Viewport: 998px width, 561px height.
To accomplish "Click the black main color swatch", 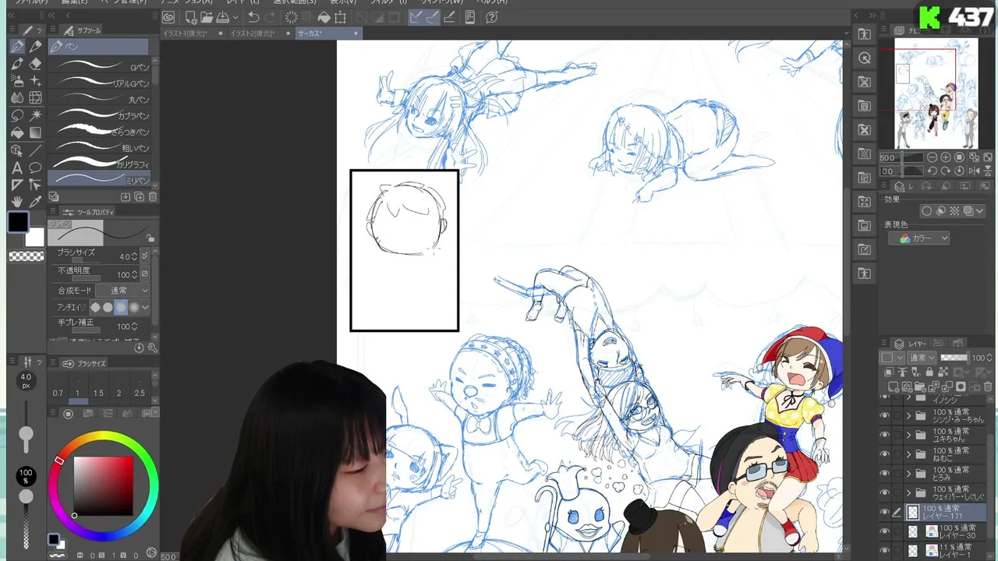I will pyautogui.click(x=18, y=223).
